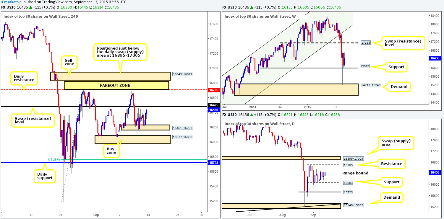Click the 'Range bound' text on daily chart
This screenshot has width=444, height=219.
355,173
